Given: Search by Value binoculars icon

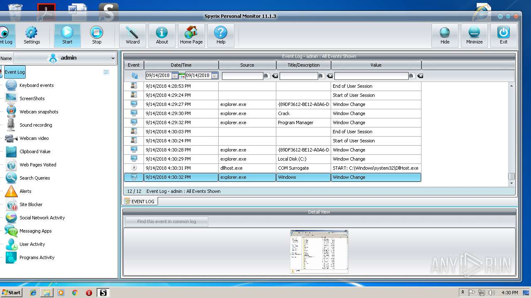Looking at the screenshot, I should [412, 76].
